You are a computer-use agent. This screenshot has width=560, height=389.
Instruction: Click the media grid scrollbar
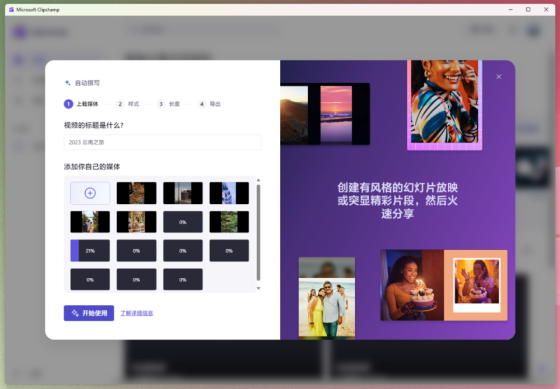click(257, 233)
